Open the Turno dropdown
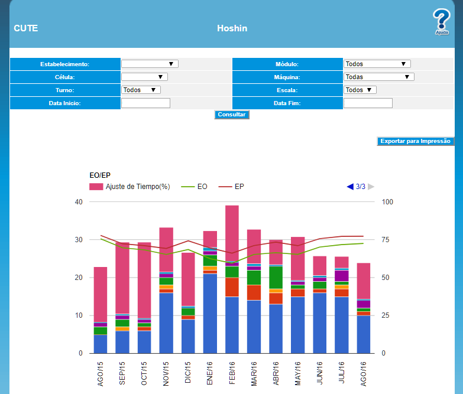Viewport: 463px width, 394px height. (x=141, y=90)
